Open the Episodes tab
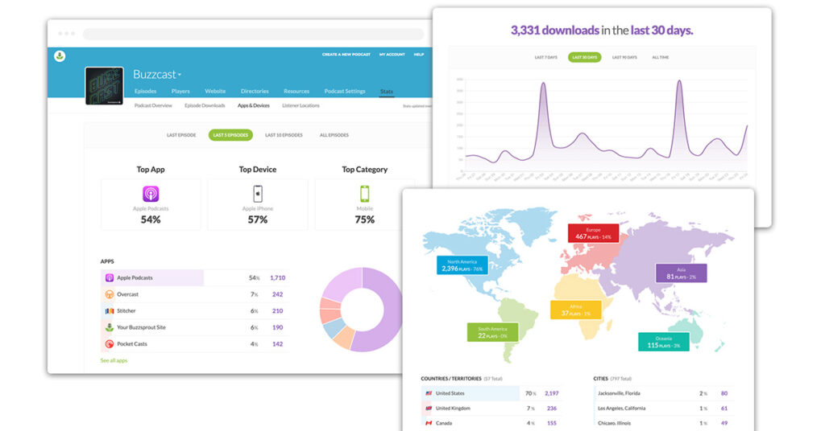The width and height of the screenshot is (825, 431). (145, 92)
